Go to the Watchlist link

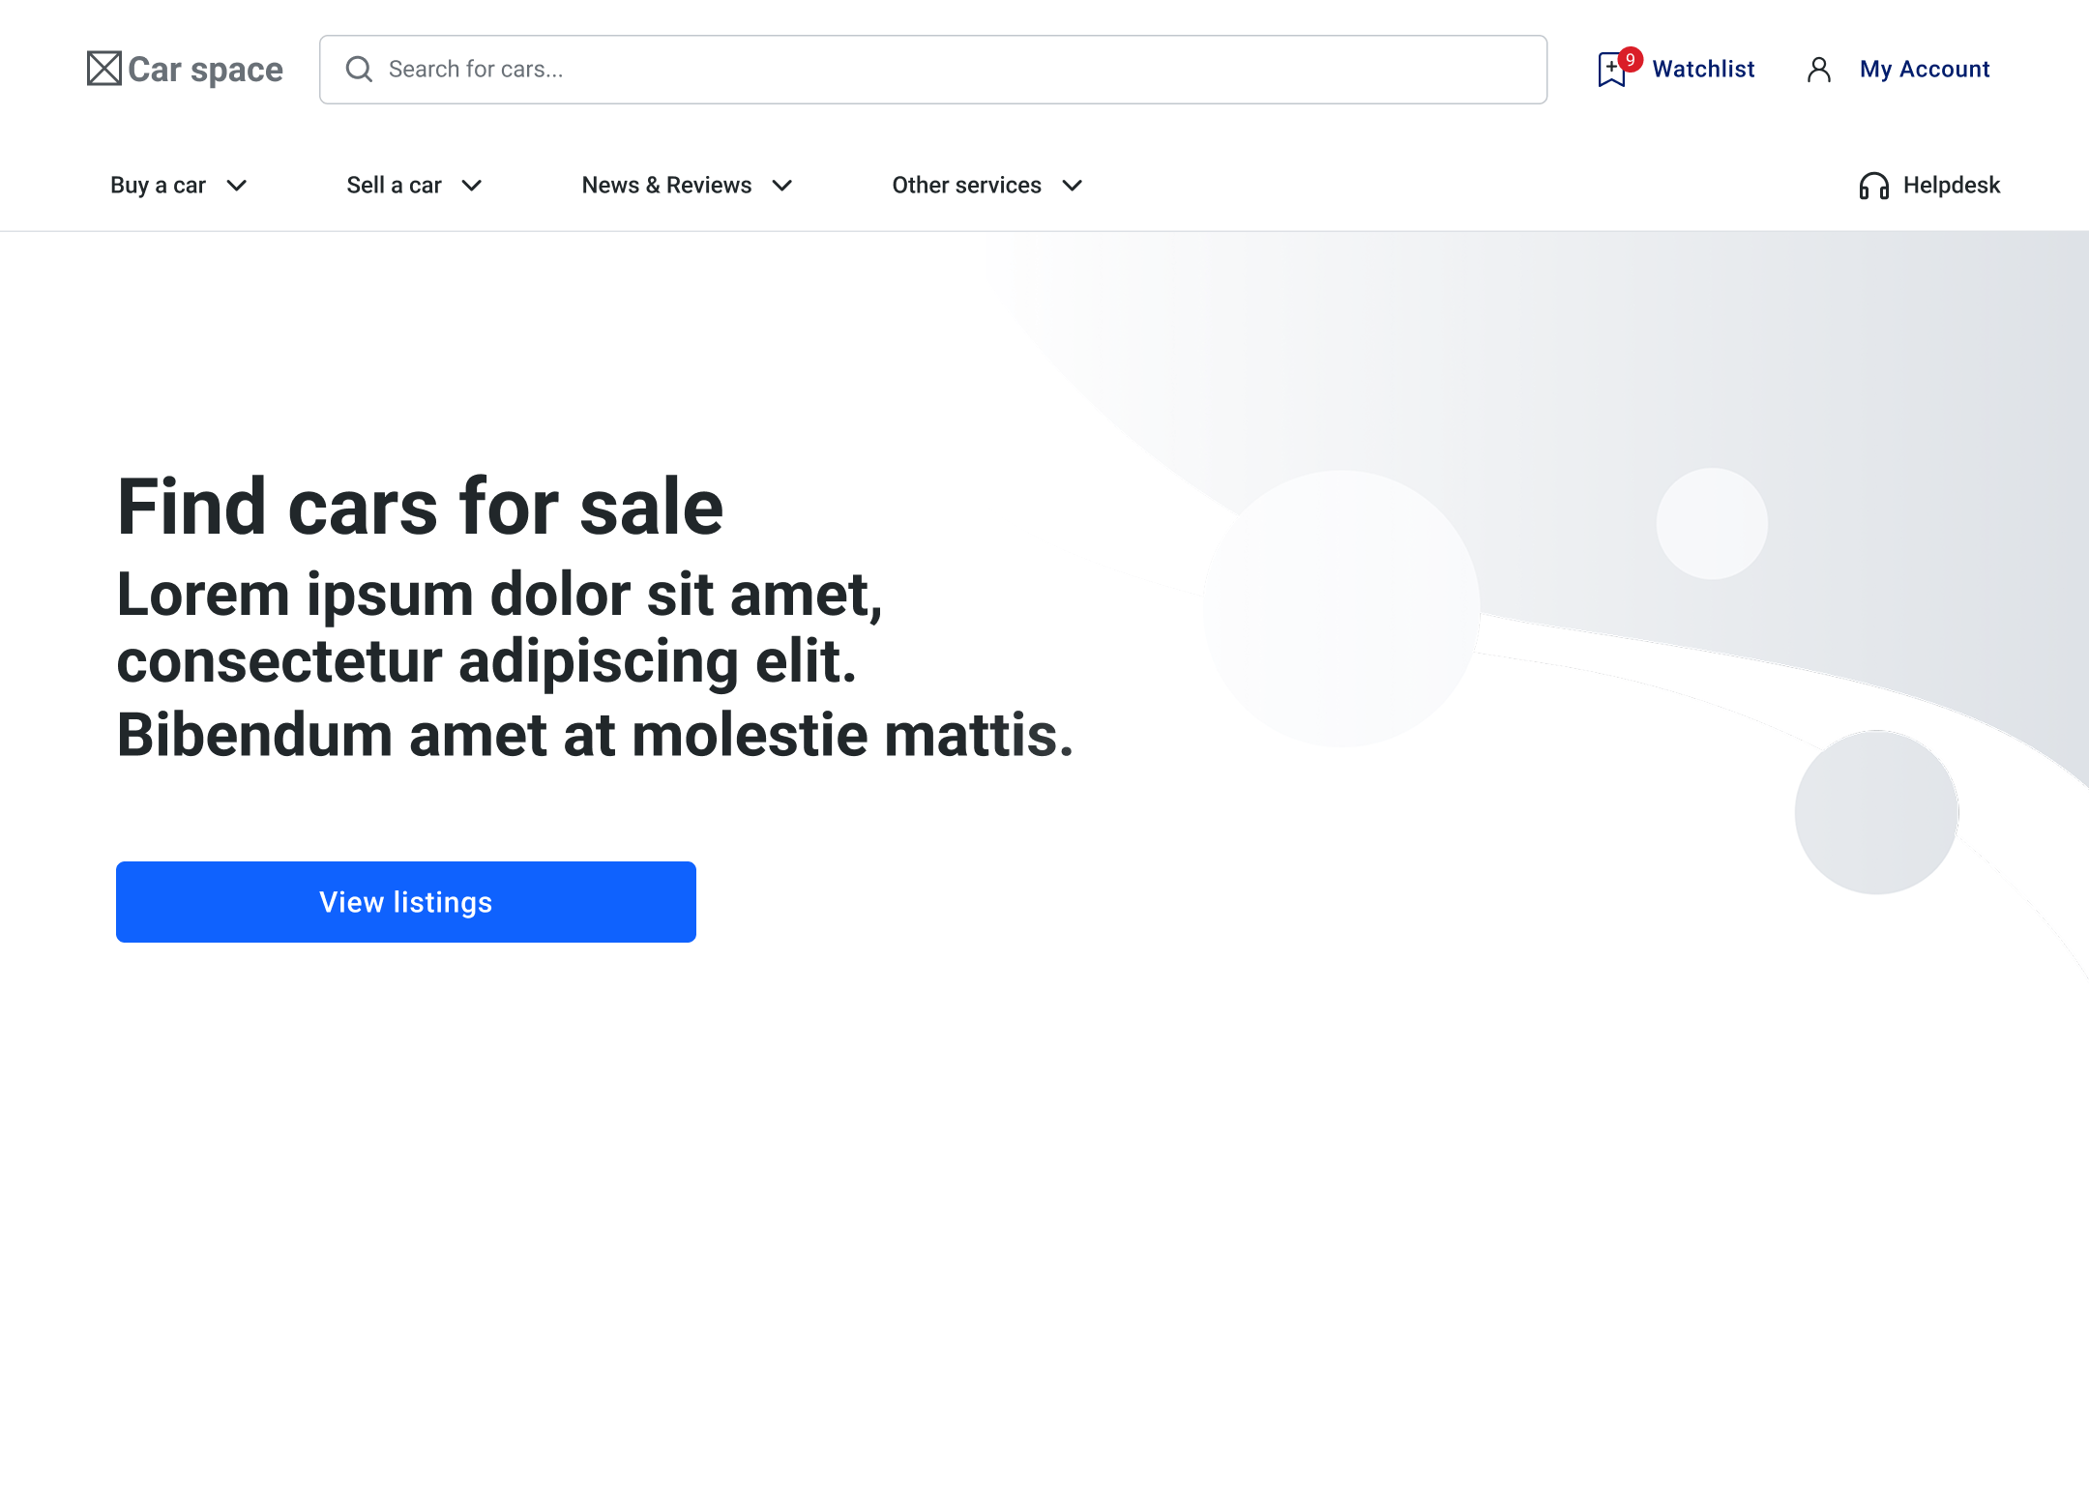[x=1703, y=70]
